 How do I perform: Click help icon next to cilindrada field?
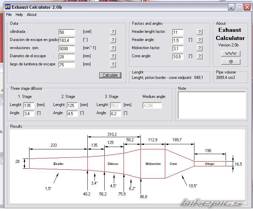(x=113, y=32)
